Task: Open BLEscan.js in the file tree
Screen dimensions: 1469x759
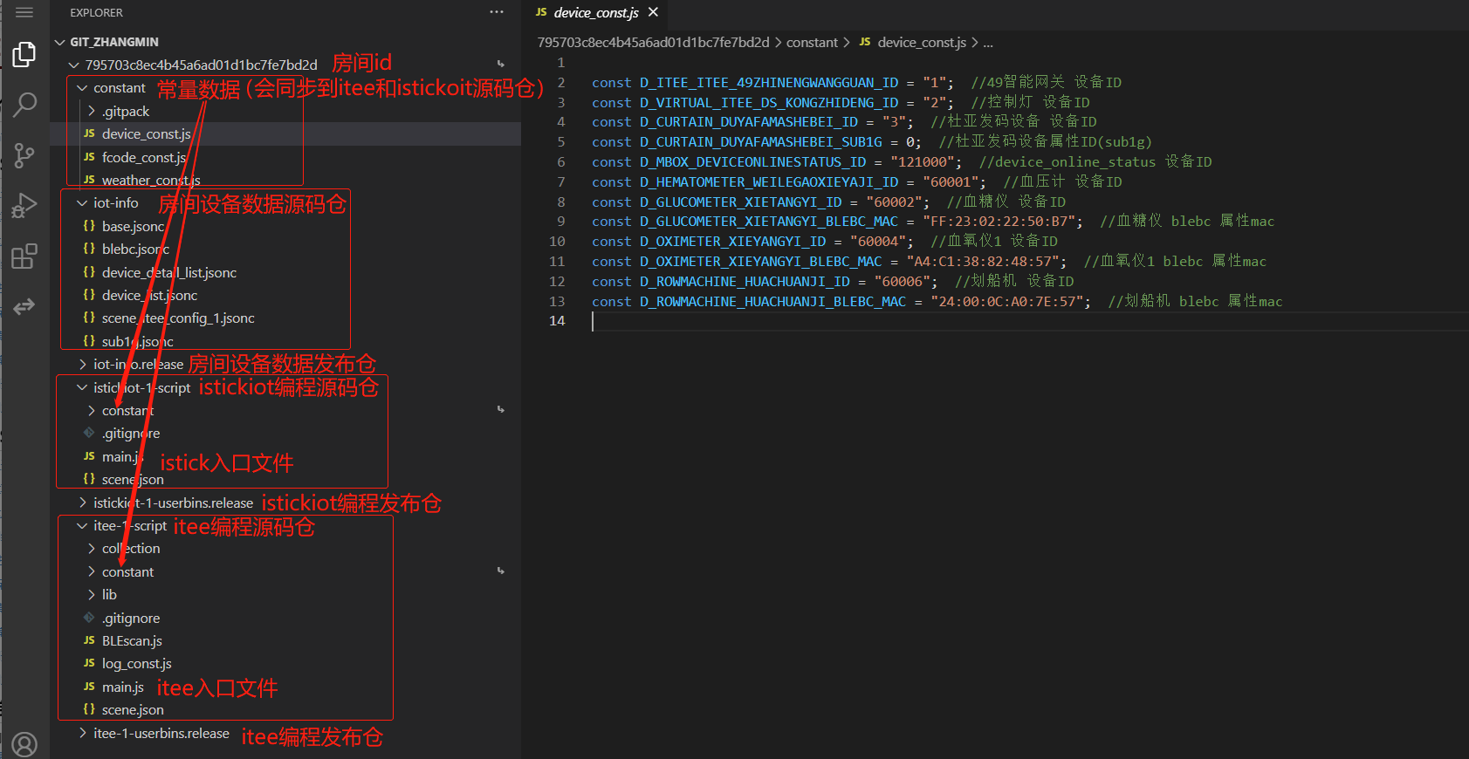Action: [132, 641]
